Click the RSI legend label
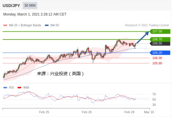Image resolution: width=173 pixels, height=117 pixels. tap(12, 88)
